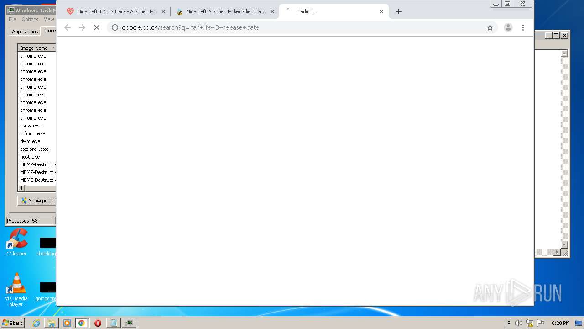The width and height of the screenshot is (584, 329).
Task: Click the 6:28 PM clock
Action: (560, 323)
